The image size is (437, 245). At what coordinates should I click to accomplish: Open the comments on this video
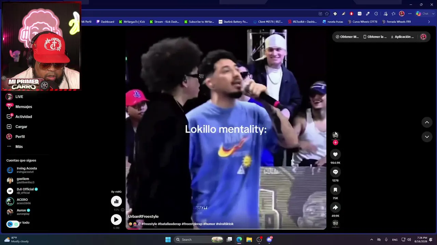tap(335, 172)
